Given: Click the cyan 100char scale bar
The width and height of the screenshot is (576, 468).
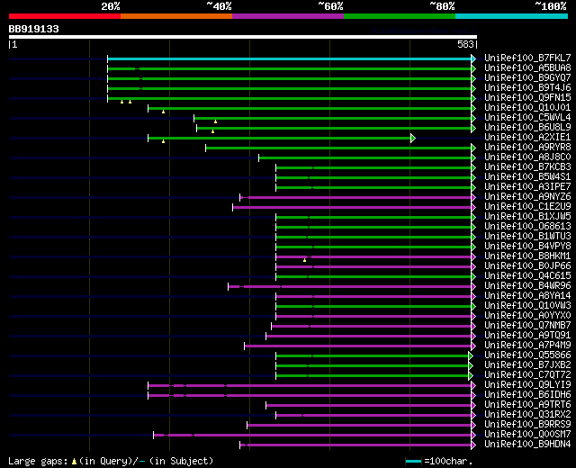Looking at the screenshot, I should (413, 461).
